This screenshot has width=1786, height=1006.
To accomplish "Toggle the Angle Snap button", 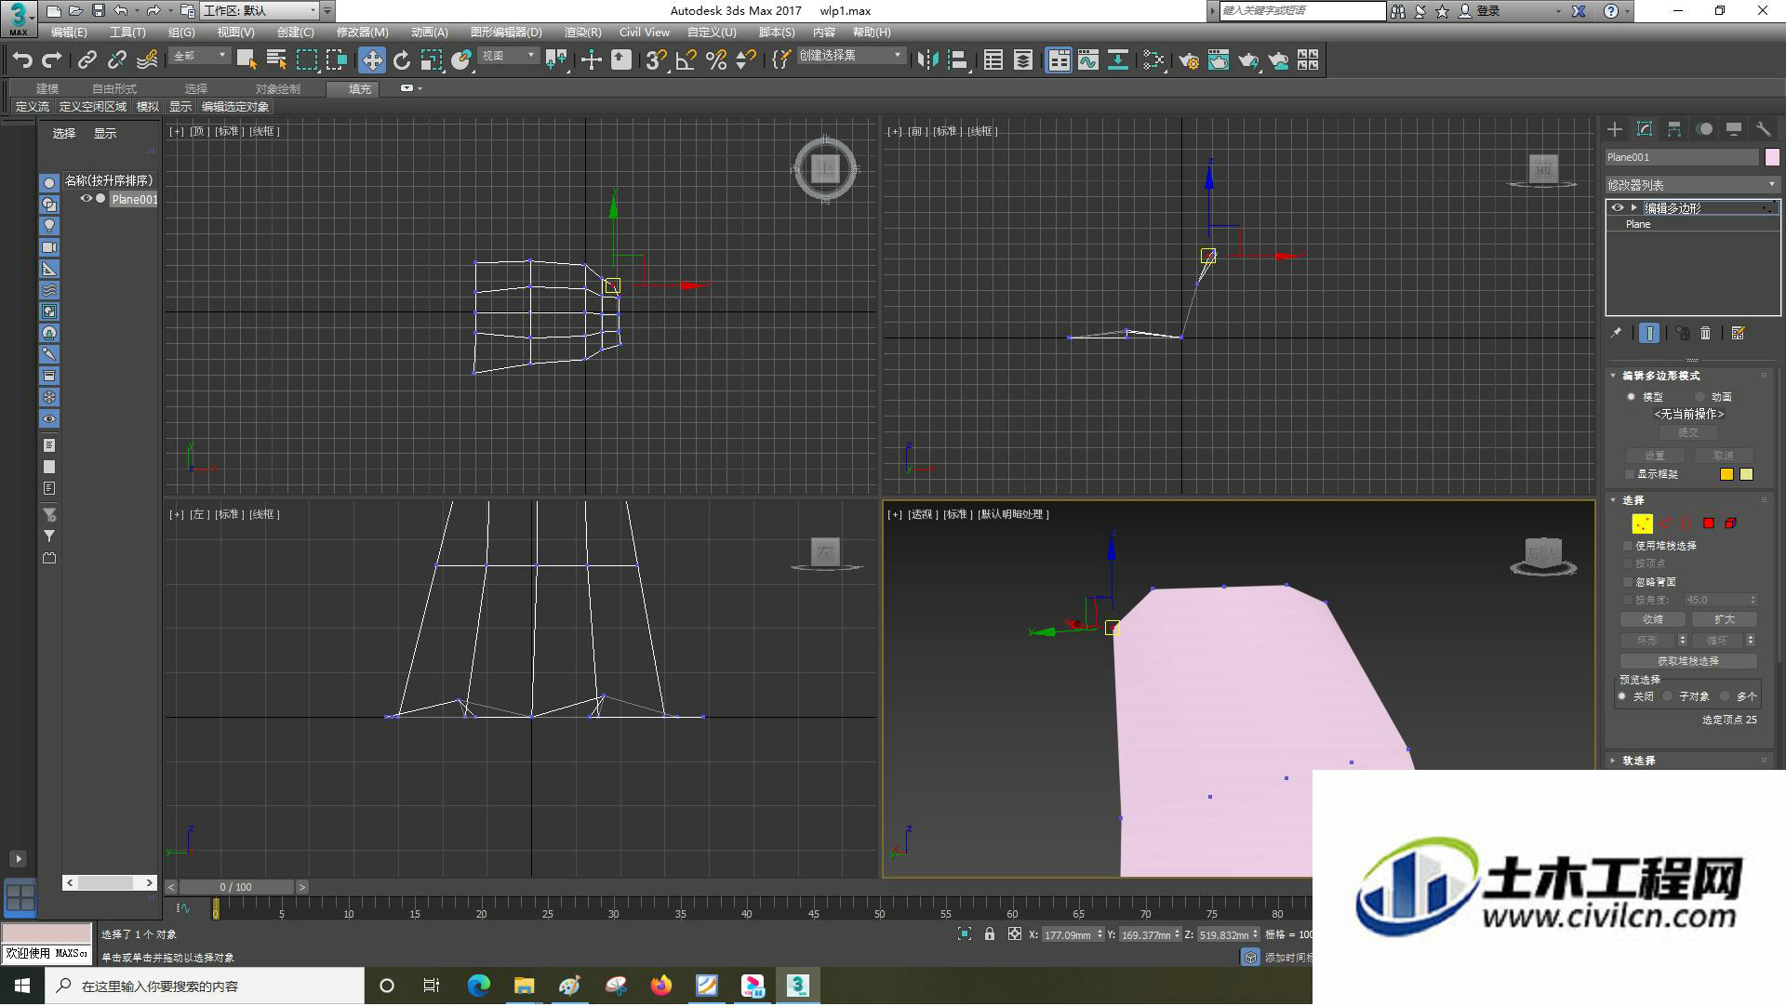I will 686,60.
